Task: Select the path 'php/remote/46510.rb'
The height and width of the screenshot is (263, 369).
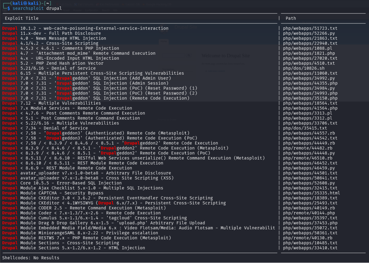Action: tap(308, 158)
